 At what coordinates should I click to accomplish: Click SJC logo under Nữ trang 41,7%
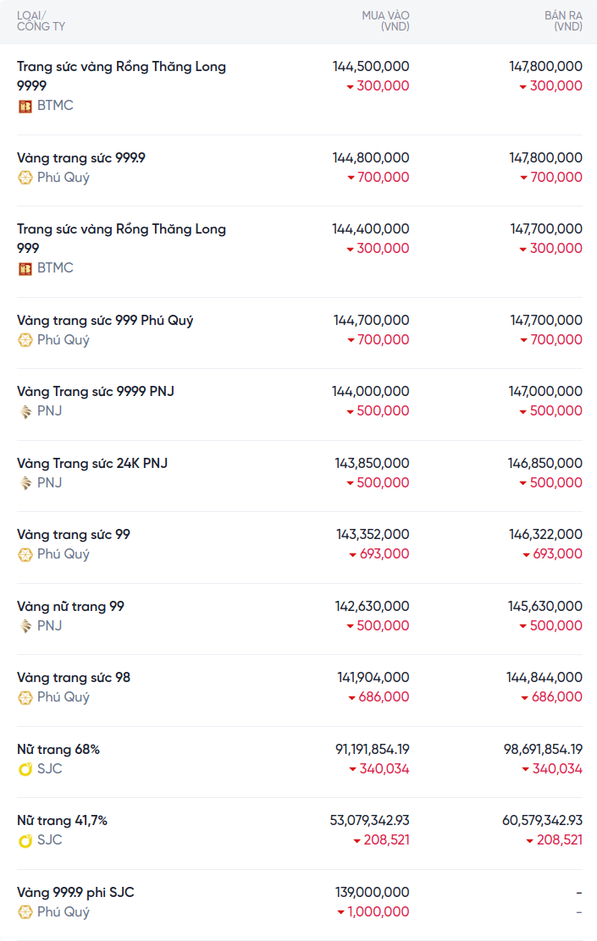pos(25,840)
